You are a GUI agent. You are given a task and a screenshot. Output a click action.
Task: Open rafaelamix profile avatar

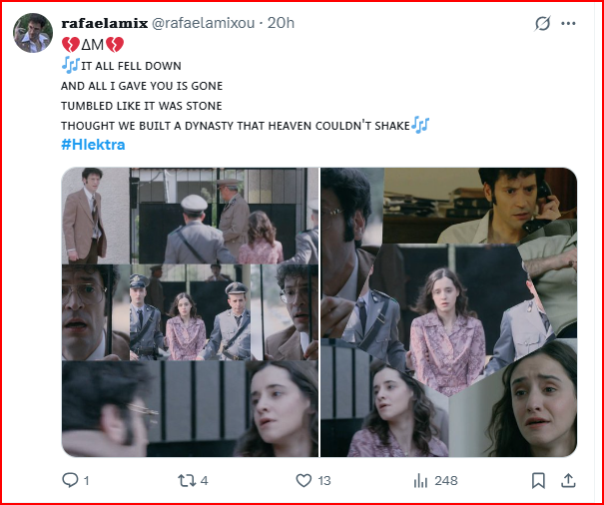(33, 33)
